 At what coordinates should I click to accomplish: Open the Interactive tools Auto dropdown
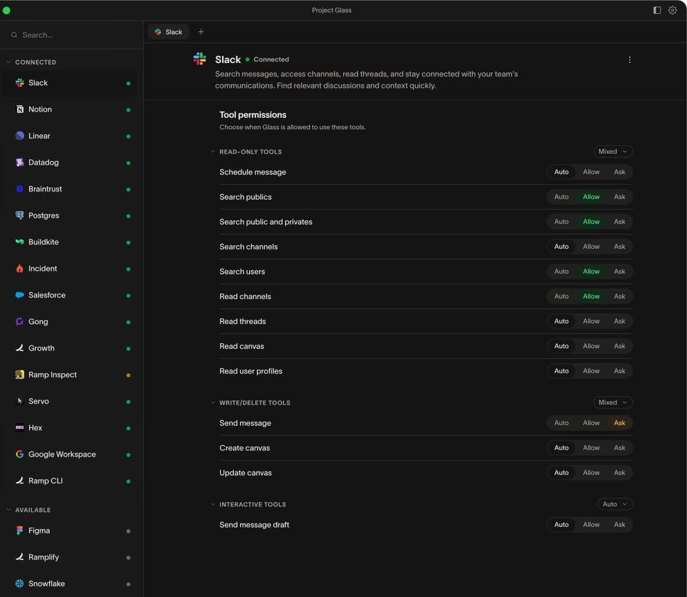click(x=615, y=504)
